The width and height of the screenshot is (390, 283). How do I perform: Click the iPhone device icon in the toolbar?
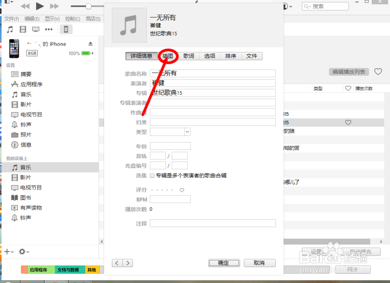tap(66, 29)
